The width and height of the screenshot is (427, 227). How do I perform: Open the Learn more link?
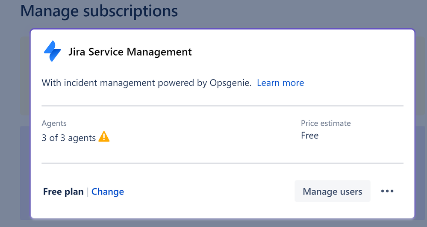point(280,83)
